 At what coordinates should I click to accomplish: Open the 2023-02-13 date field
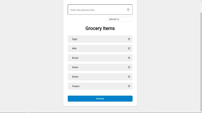click(x=120, y=19)
